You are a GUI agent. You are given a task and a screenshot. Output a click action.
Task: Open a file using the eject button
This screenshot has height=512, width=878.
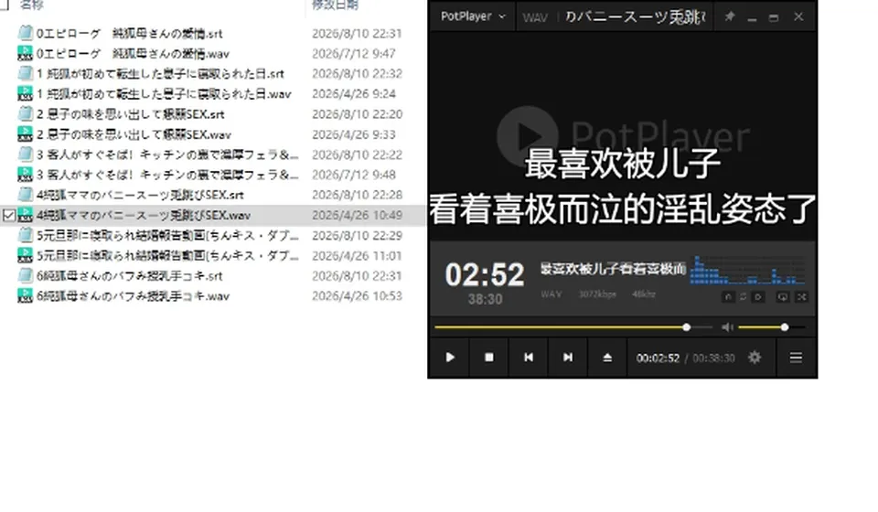coord(607,357)
